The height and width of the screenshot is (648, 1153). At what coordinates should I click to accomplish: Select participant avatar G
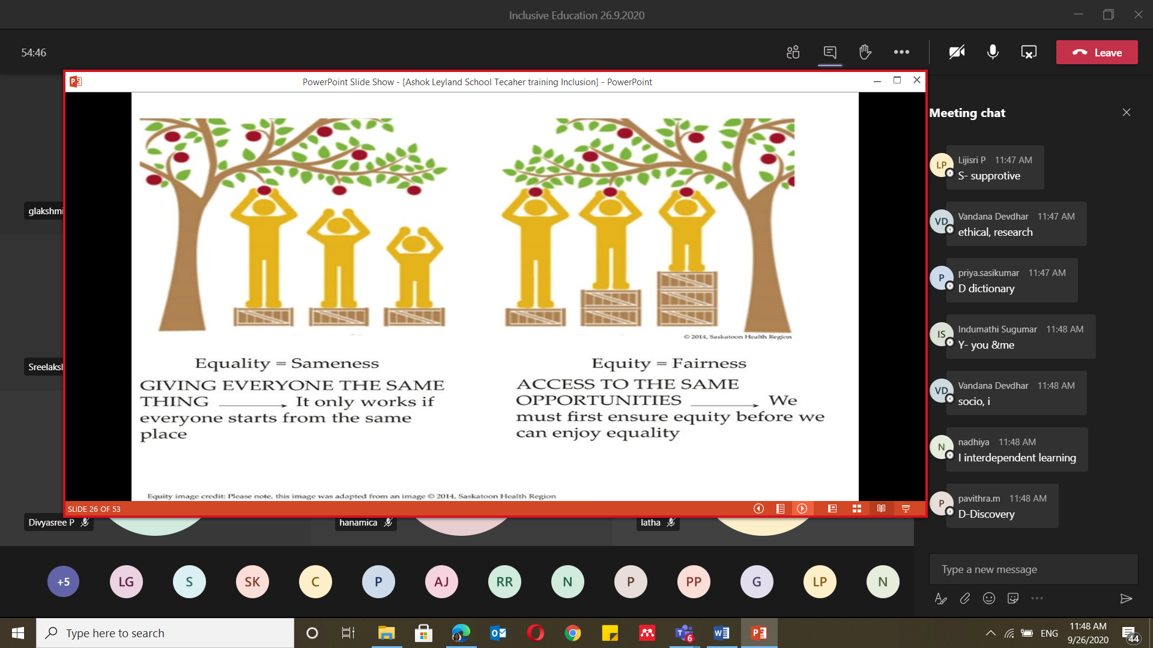[x=757, y=581]
